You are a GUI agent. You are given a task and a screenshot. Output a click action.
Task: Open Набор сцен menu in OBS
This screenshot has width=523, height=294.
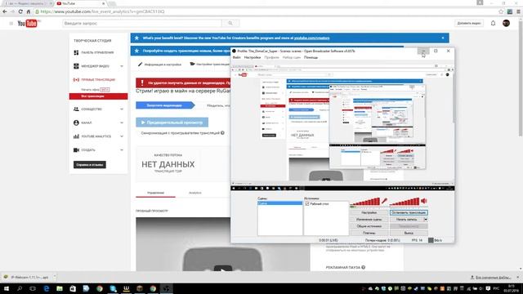pos(292,57)
